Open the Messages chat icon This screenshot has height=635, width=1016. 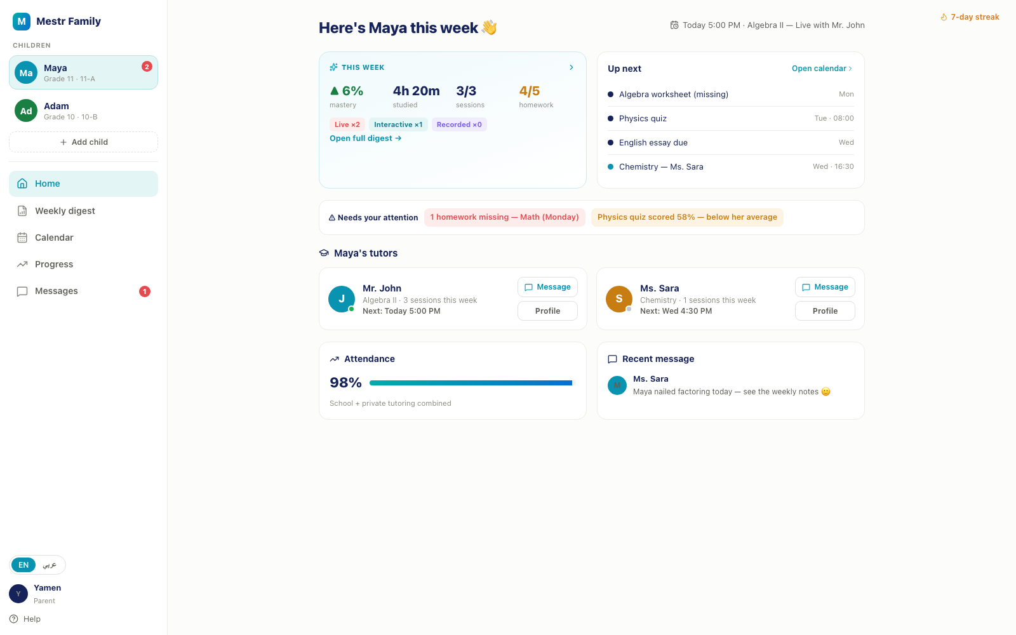22,291
